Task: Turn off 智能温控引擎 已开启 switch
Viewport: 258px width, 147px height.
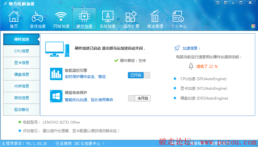Action: click(x=139, y=75)
